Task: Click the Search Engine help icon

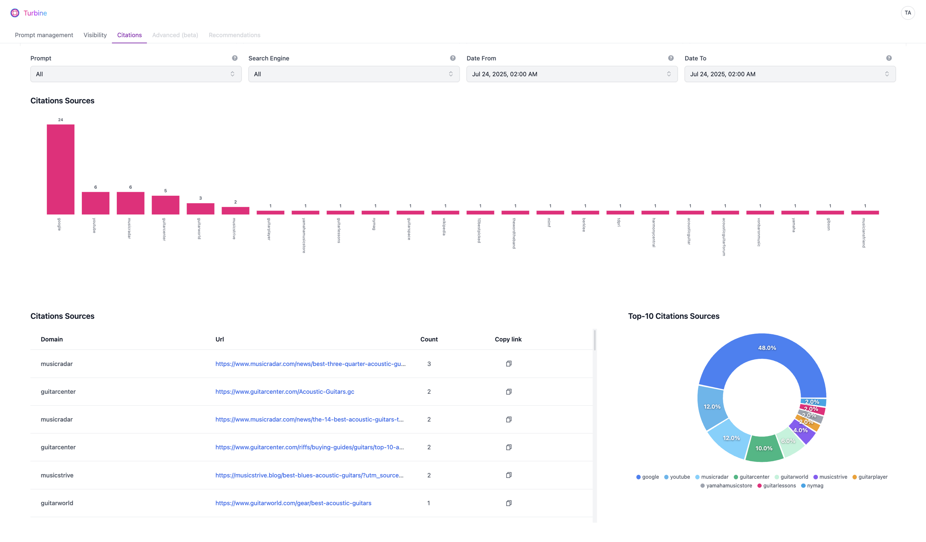Action: (x=453, y=58)
